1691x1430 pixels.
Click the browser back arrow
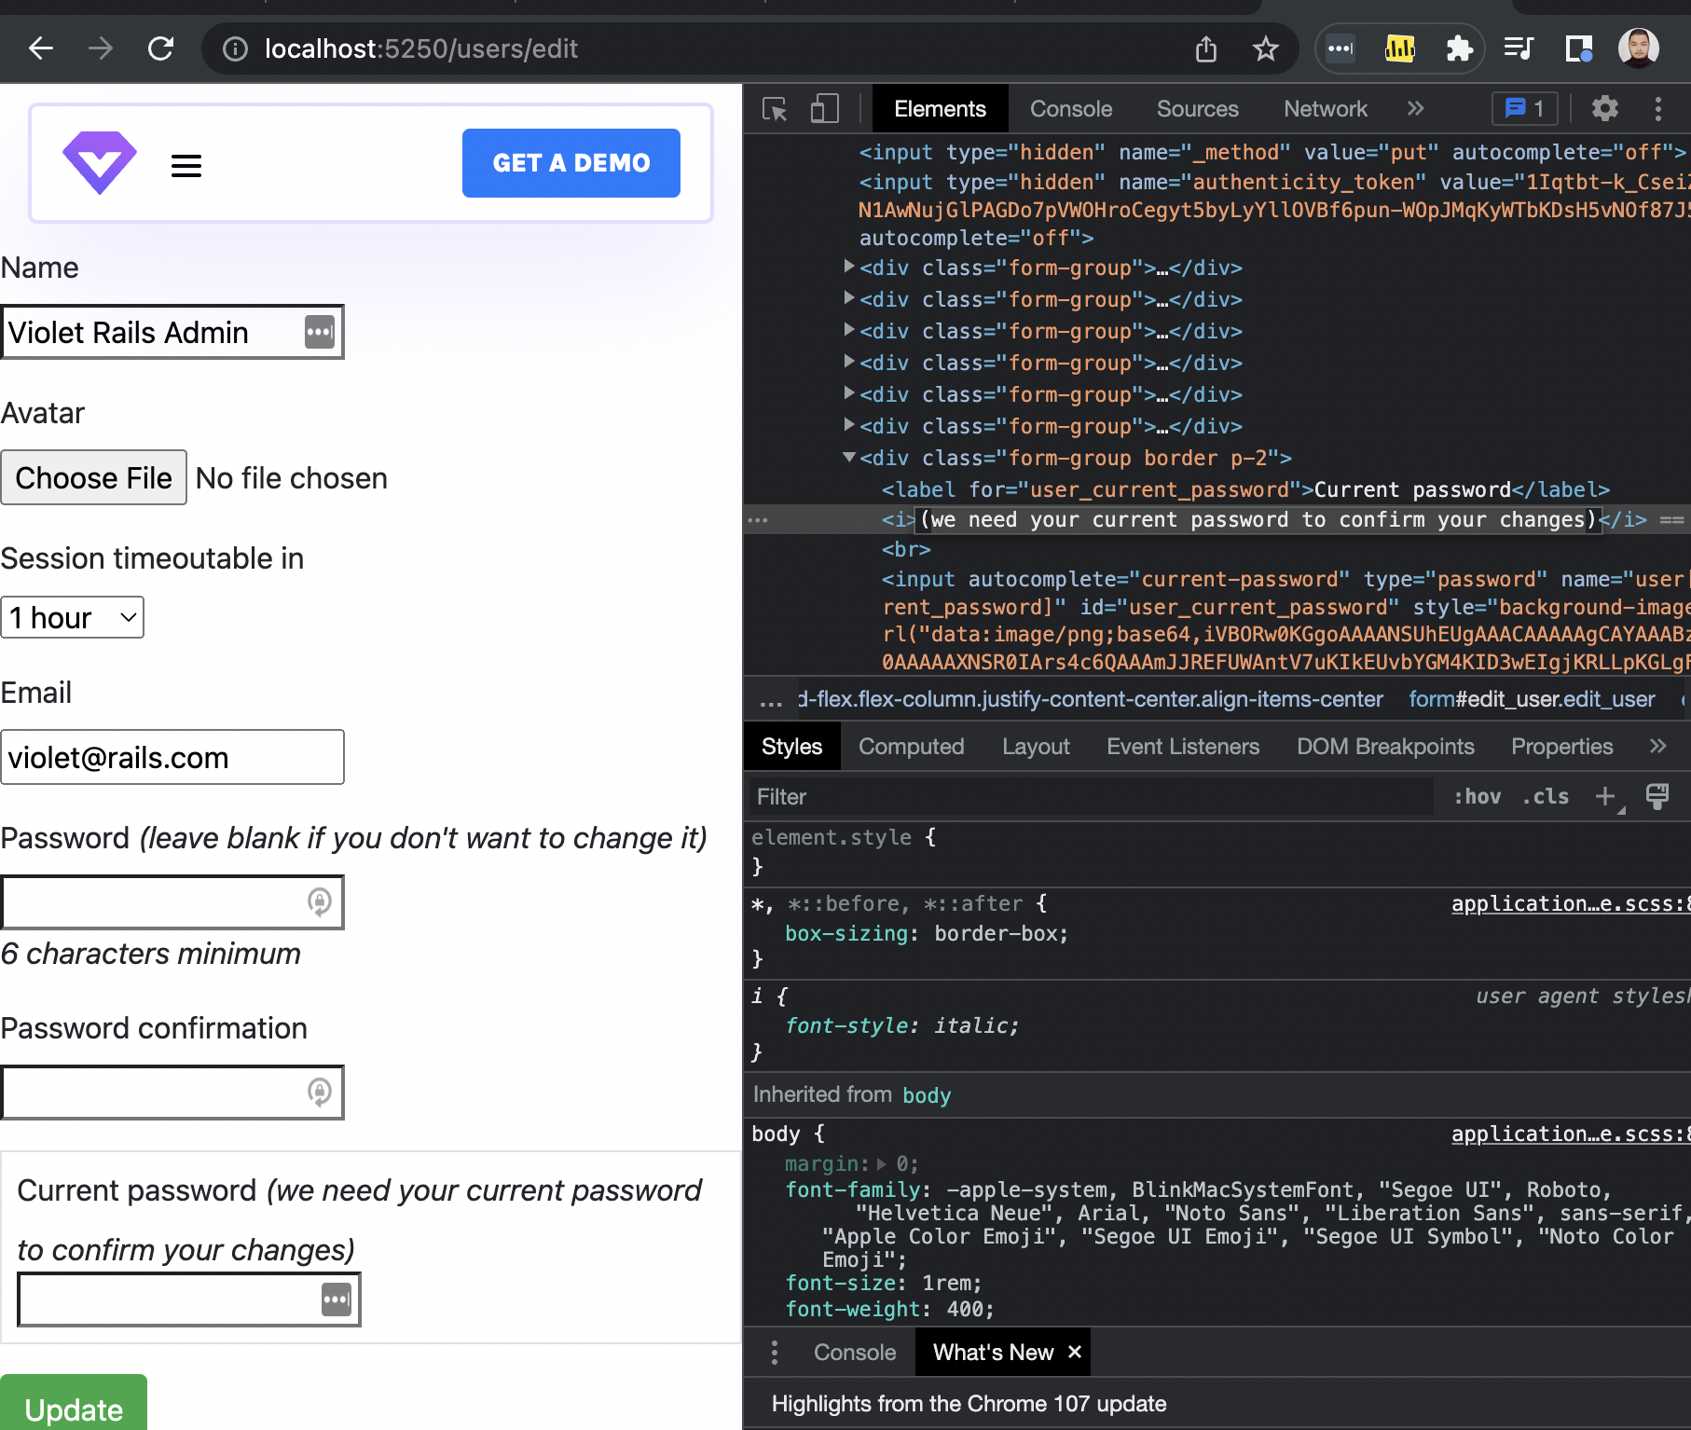pyautogui.click(x=41, y=48)
